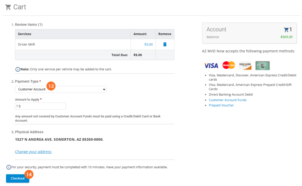The image size is (302, 186).
Task: Click the orange step 14 marker
Action: tap(29, 174)
